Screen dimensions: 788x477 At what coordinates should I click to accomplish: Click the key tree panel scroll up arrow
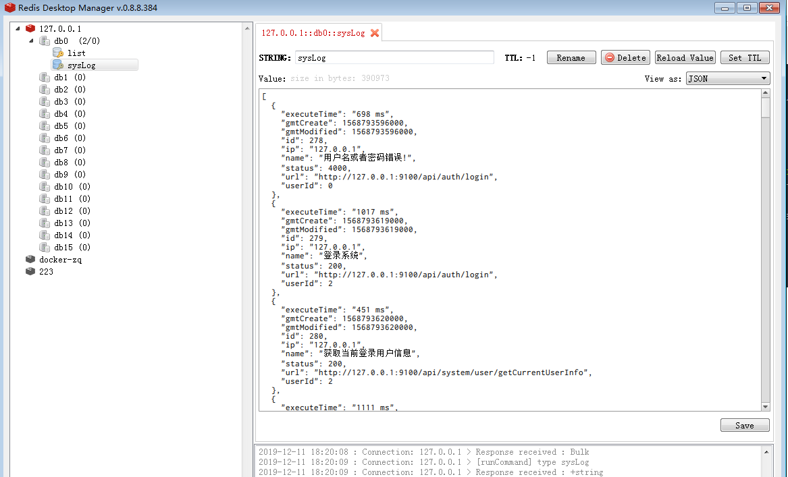(x=247, y=28)
